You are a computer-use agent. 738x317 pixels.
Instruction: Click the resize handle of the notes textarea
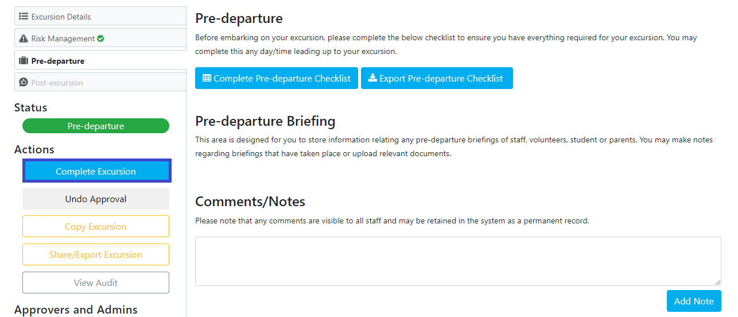coord(717,282)
